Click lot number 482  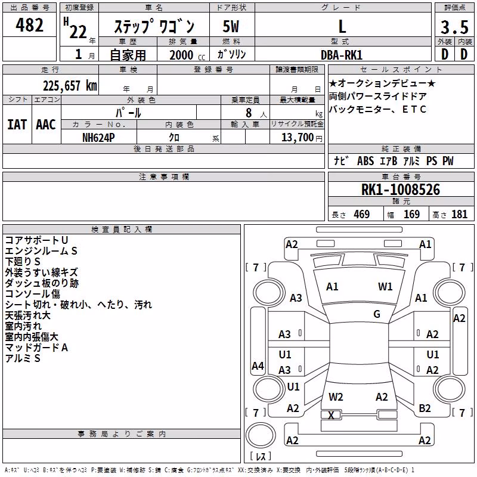click(x=29, y=25)
